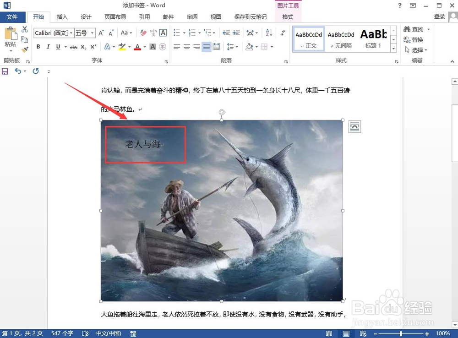Image resolution: width=458 pixels, height=338 pixels.
Task: Sort paragraph A to Z
Action: click(269, 33)
